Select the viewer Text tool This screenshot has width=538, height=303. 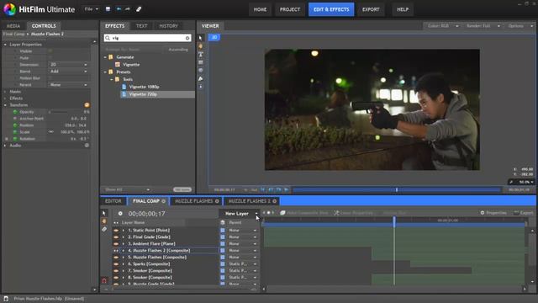coord(201,54)
